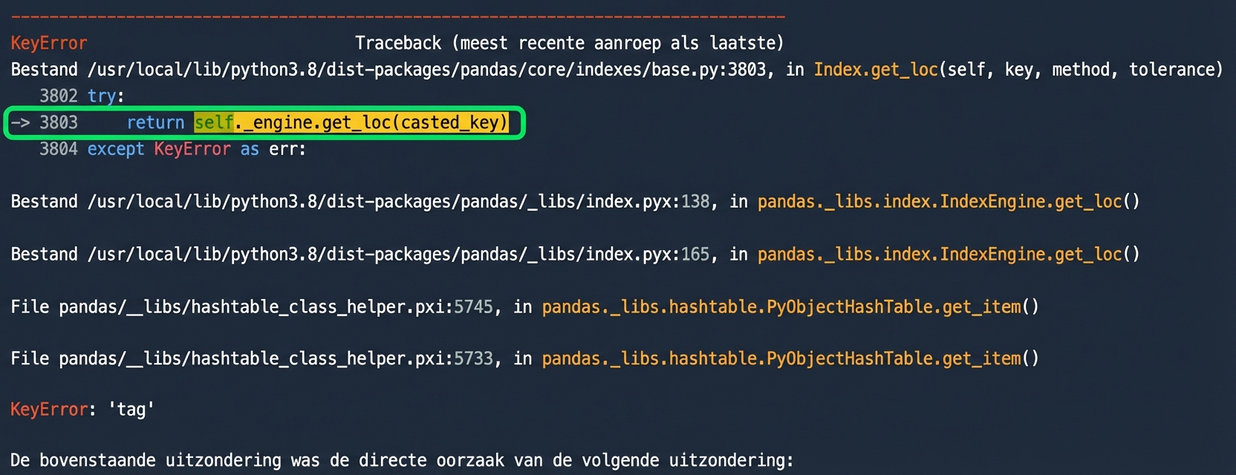Click line number 3802 with try statement

coord(59,96)
